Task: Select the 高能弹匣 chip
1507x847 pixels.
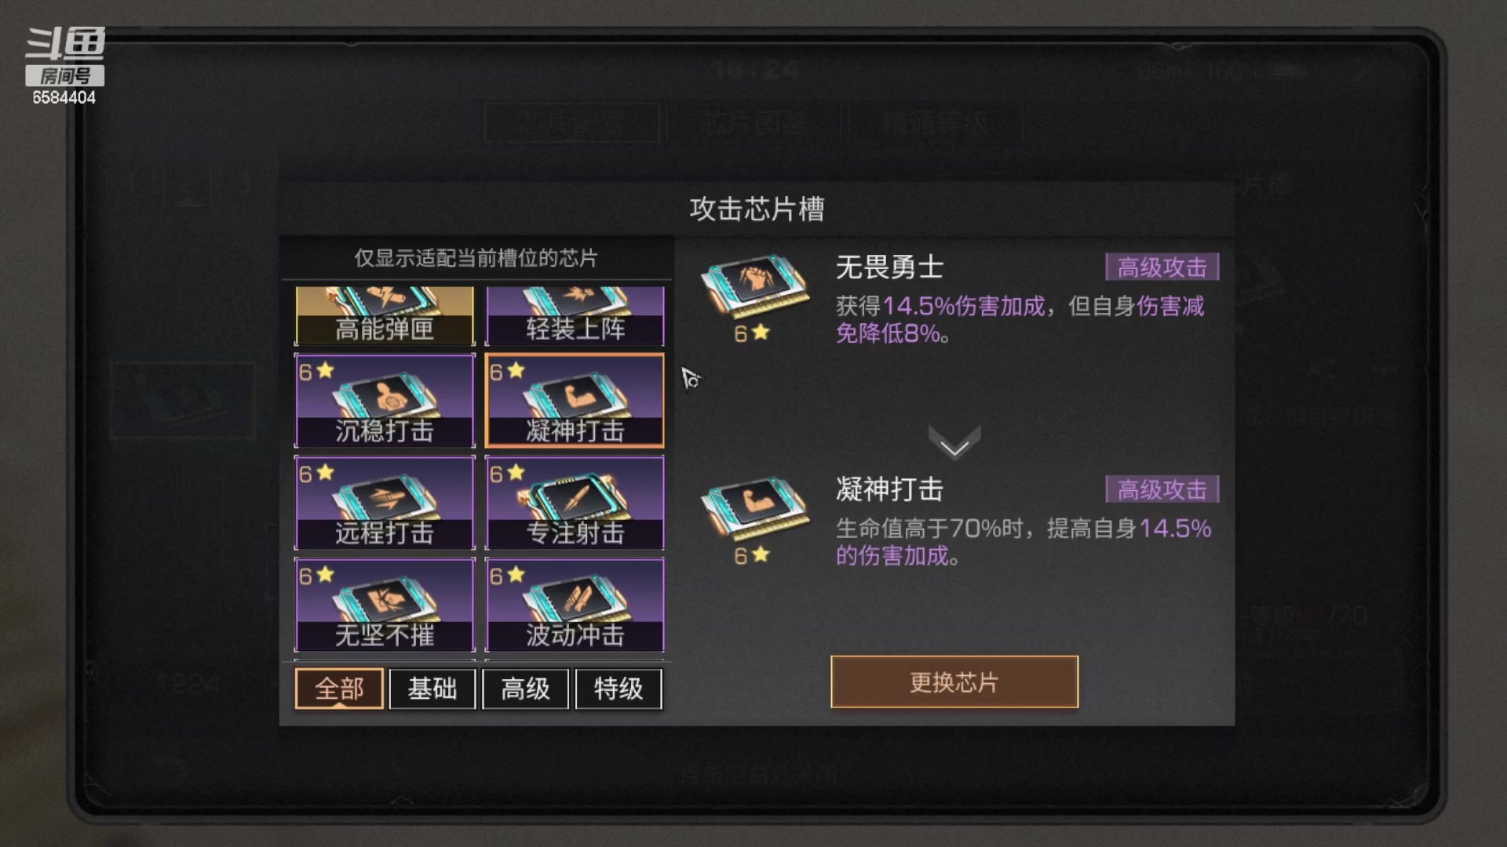Action: click(385, 316)
